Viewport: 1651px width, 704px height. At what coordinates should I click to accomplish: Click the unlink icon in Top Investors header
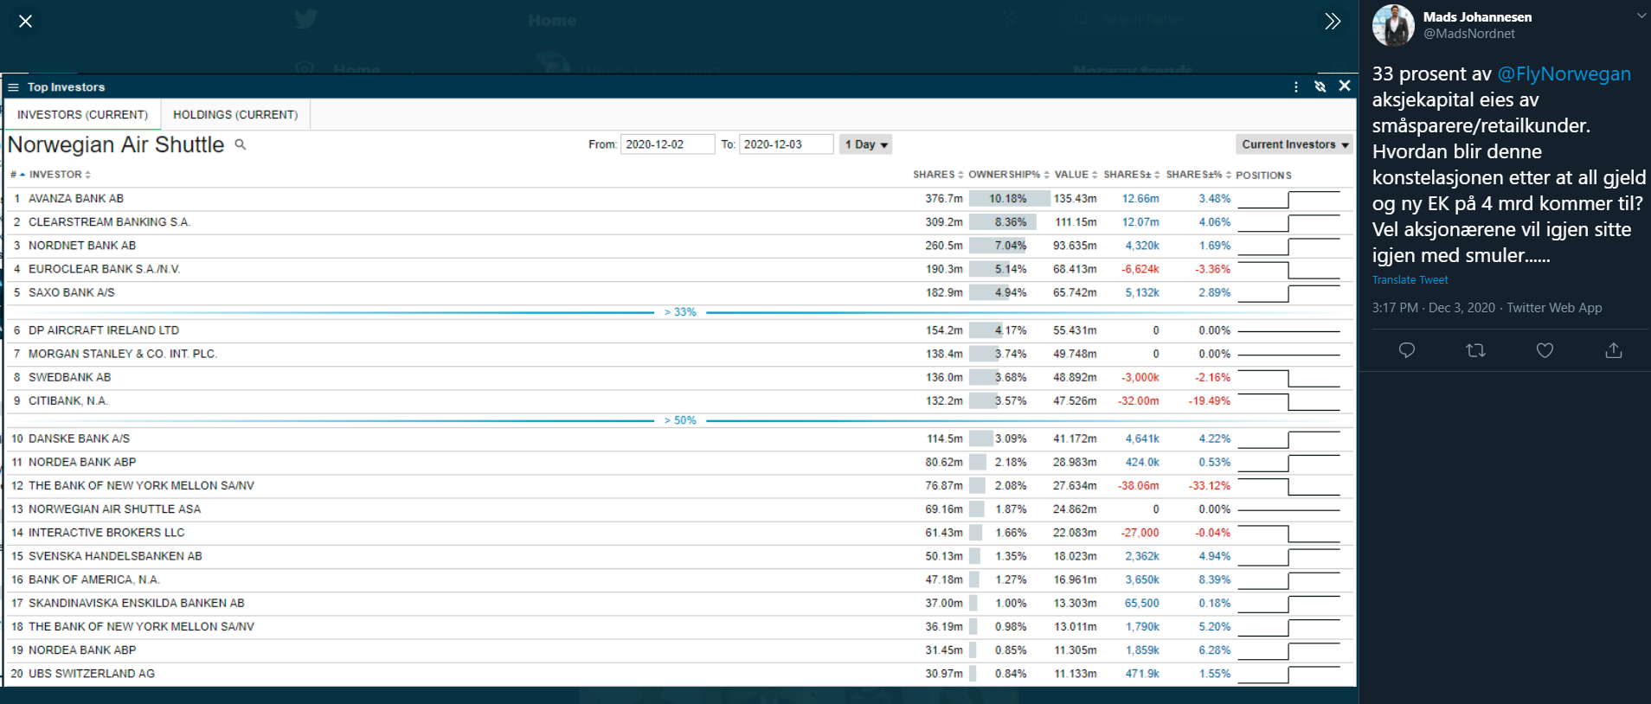click(1320, 86)
